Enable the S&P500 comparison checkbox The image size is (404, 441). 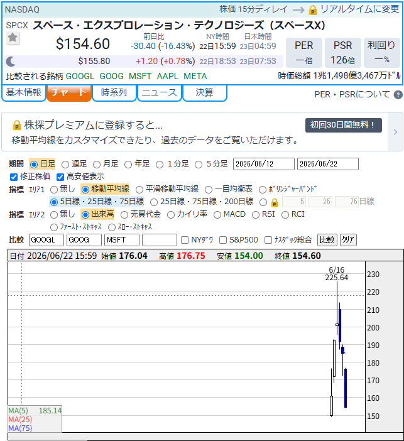click(x=223, y=240)
